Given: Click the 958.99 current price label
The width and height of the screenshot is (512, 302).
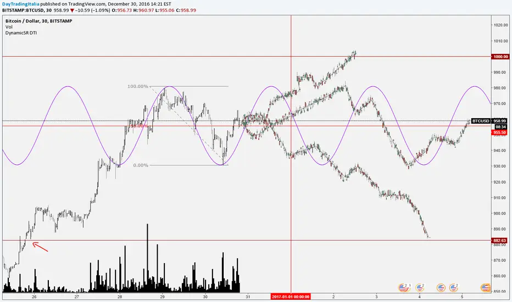Looking at the screenshot, I should point(499,121).
